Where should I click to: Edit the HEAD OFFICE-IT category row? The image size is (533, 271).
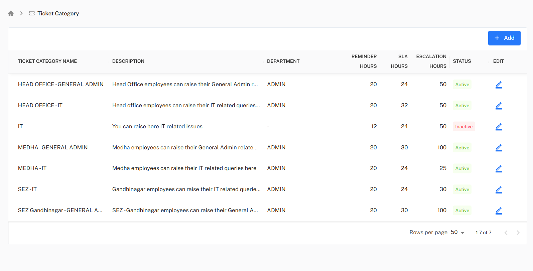pyautogui.click(x=499, y=106)
